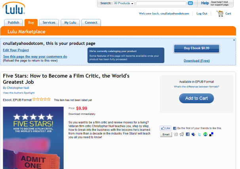Screen dimensions: 240x169
Task: Open the Publish tab
Action: (x=13, y=23)
